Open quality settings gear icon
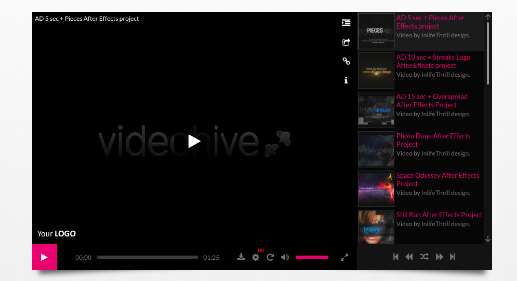Screen dimensions: 517x281 [256, 257]
